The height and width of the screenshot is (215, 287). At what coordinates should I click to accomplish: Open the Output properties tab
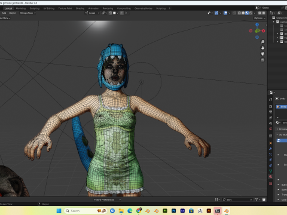click(x=271, y=112)
